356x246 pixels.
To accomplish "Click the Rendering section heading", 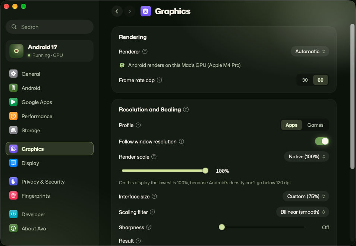I will click(x=133, y=37).
